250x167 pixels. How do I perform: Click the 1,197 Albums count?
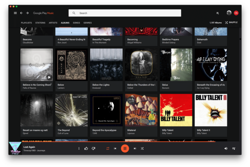216,23
